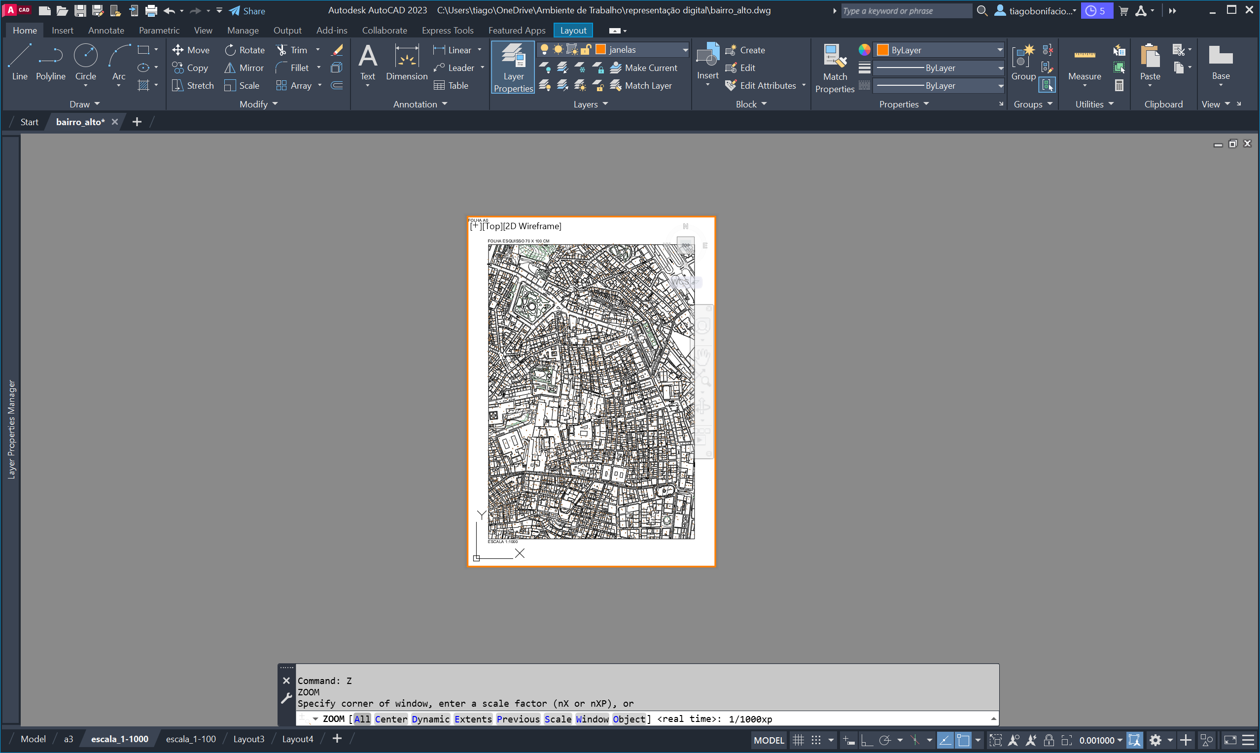Toggle the janelas layer light bulb

coord(544,49)
